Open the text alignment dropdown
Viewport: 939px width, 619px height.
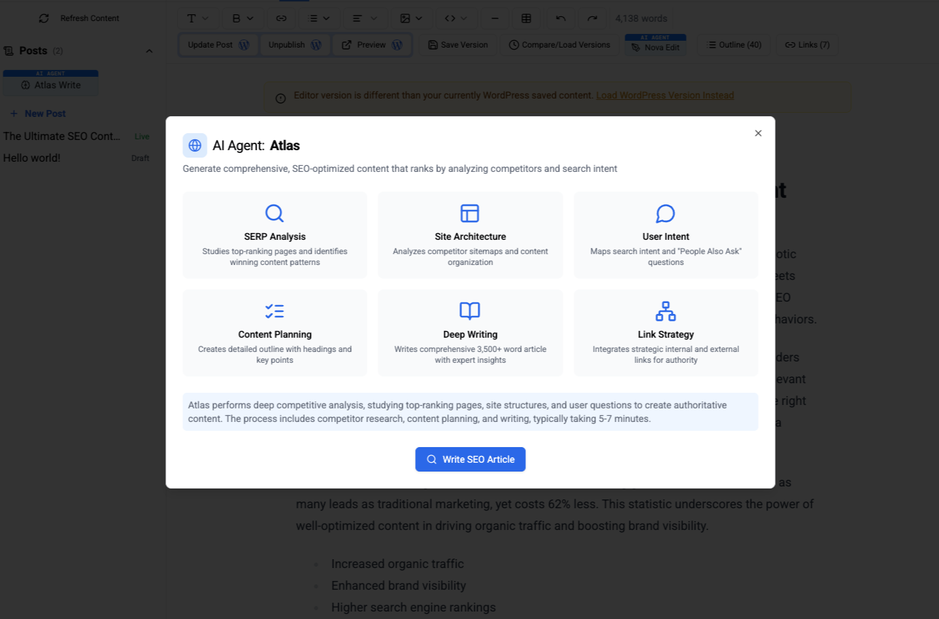(365, 18)
